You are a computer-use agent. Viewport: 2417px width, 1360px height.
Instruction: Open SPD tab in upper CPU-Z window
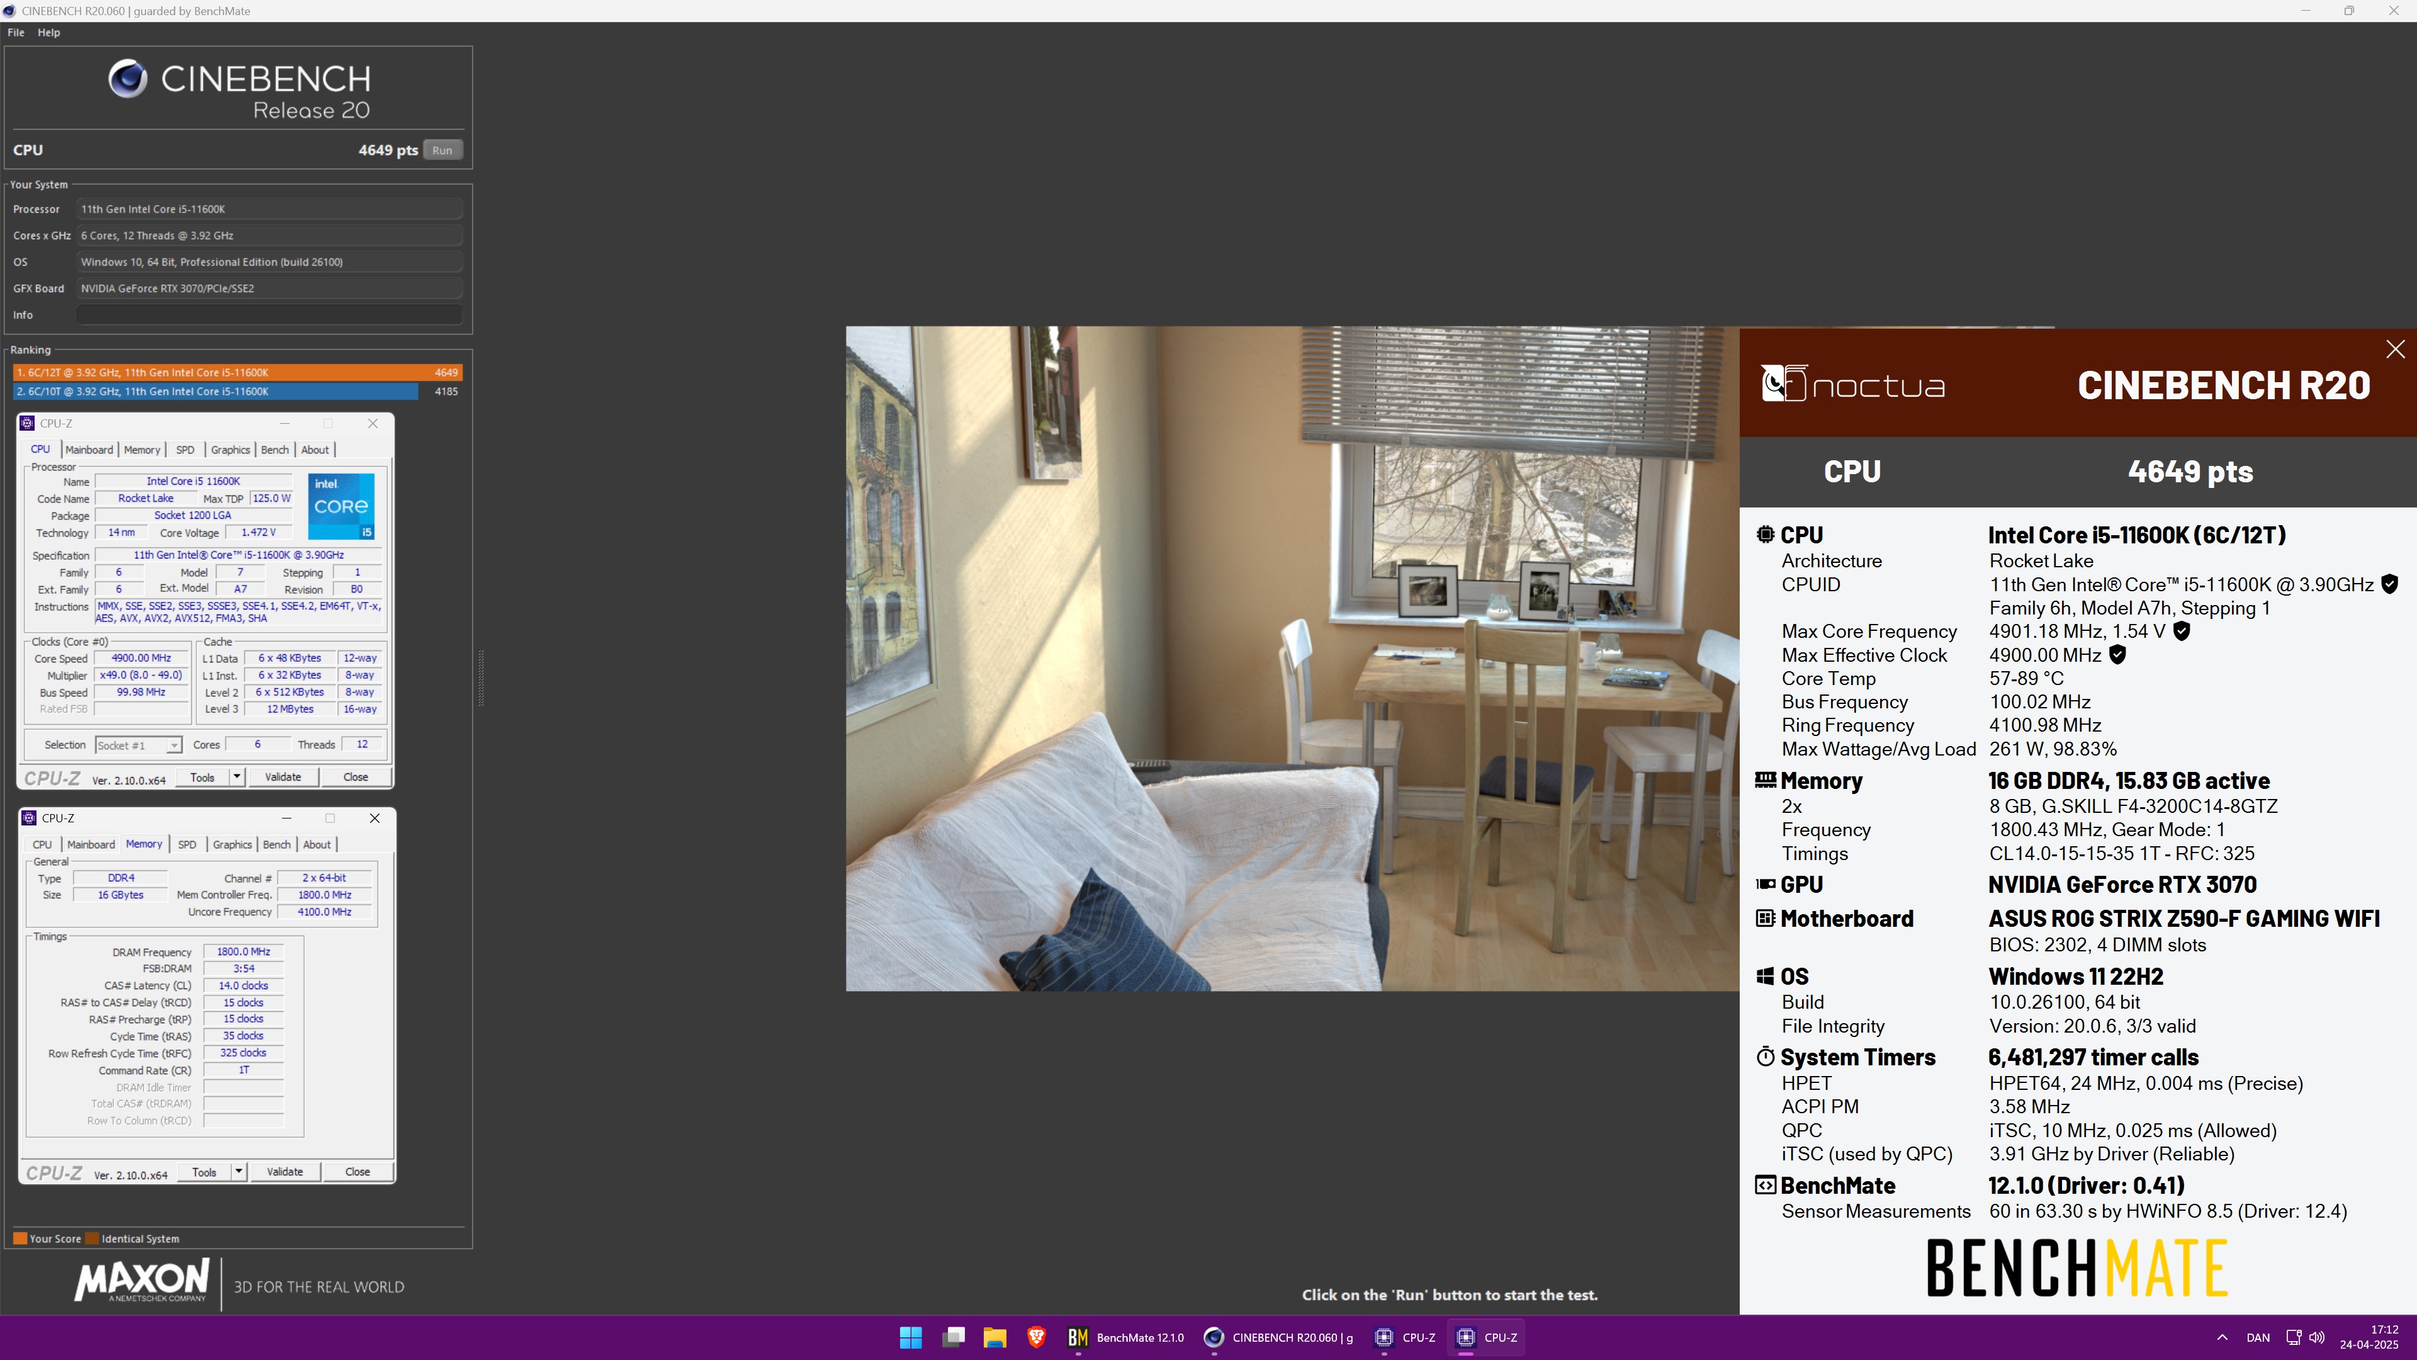click(185, 450)
